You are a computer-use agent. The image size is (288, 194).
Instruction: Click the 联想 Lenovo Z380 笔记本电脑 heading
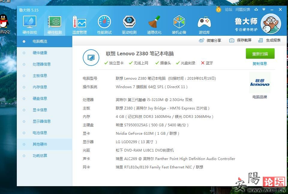(x=140, y=54)
